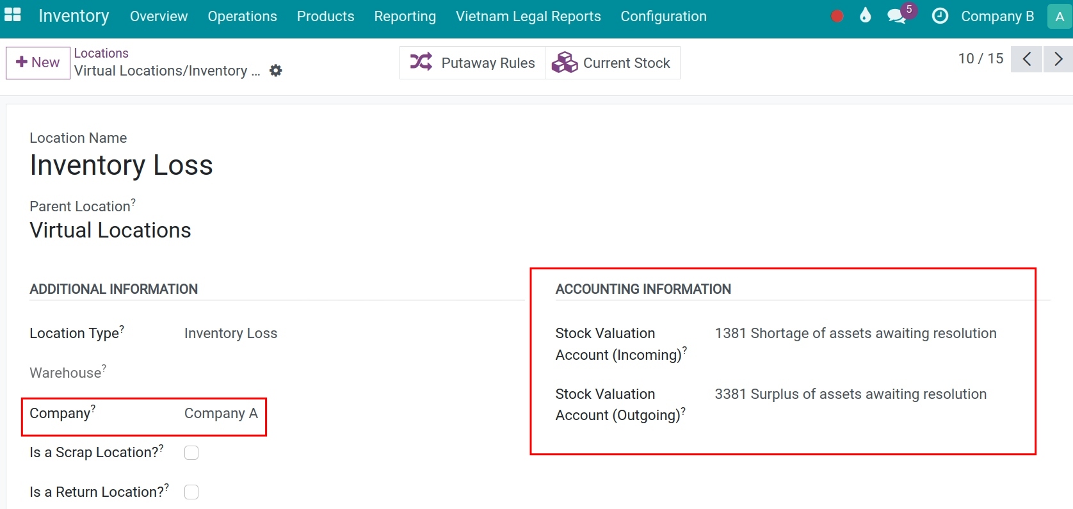Click the Inventory app title
This screenshot has width=1073, height=509.
click(74, 16)
